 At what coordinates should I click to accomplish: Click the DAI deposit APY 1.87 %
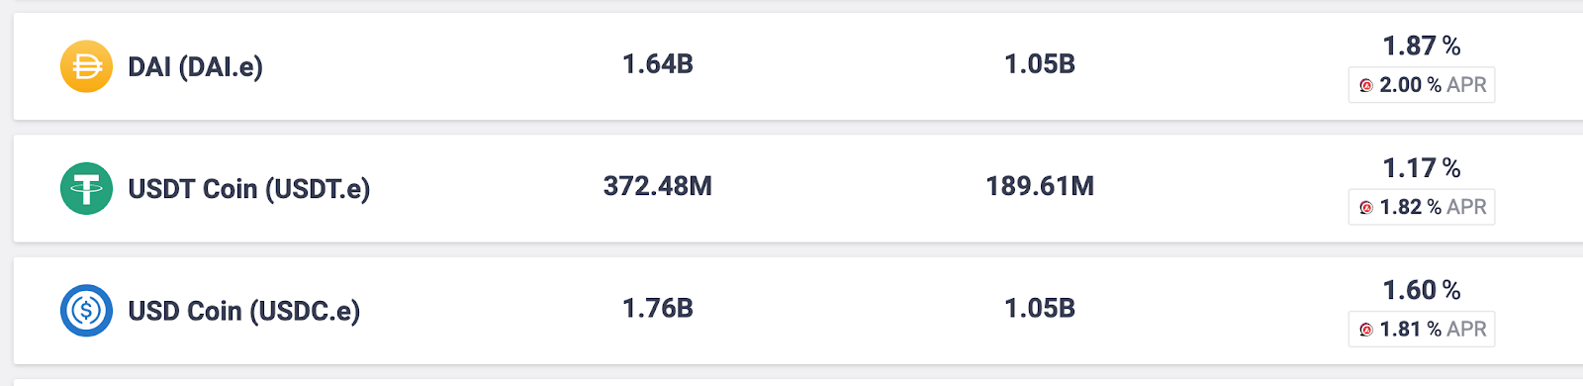coord(1422,46)
